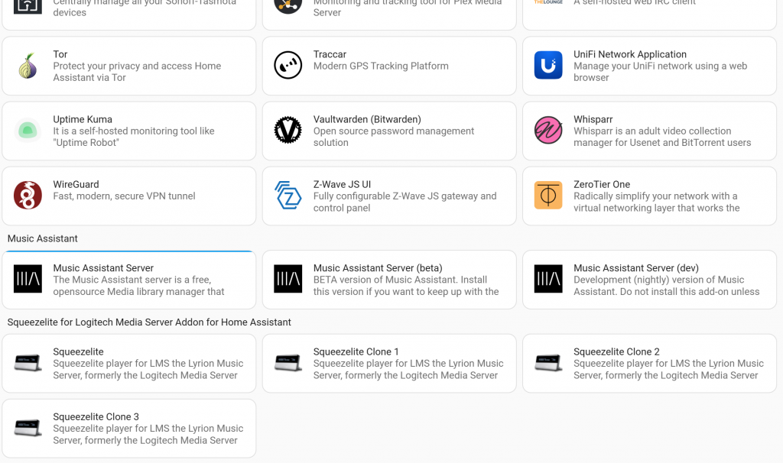Click the Tor onion icon

(28, 66)
